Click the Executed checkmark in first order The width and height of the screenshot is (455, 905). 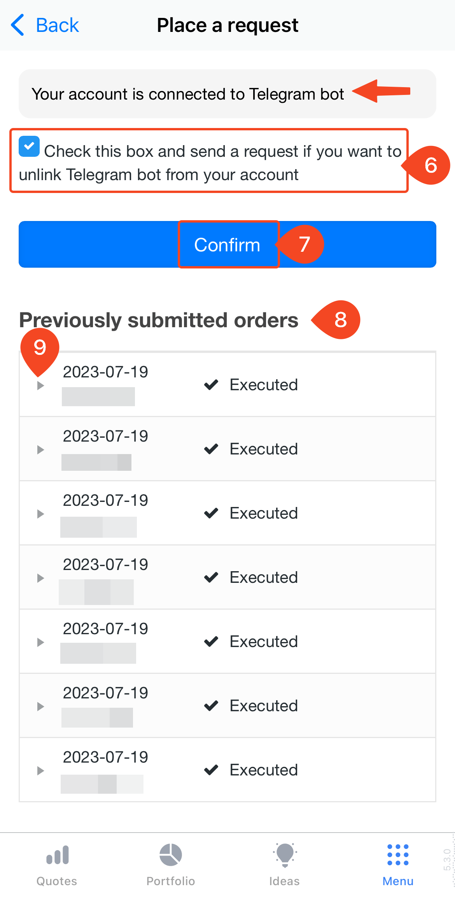tap(211, 385)
